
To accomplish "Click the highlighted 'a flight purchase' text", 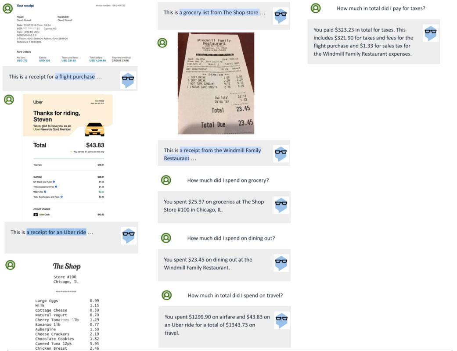I will 75,77.
